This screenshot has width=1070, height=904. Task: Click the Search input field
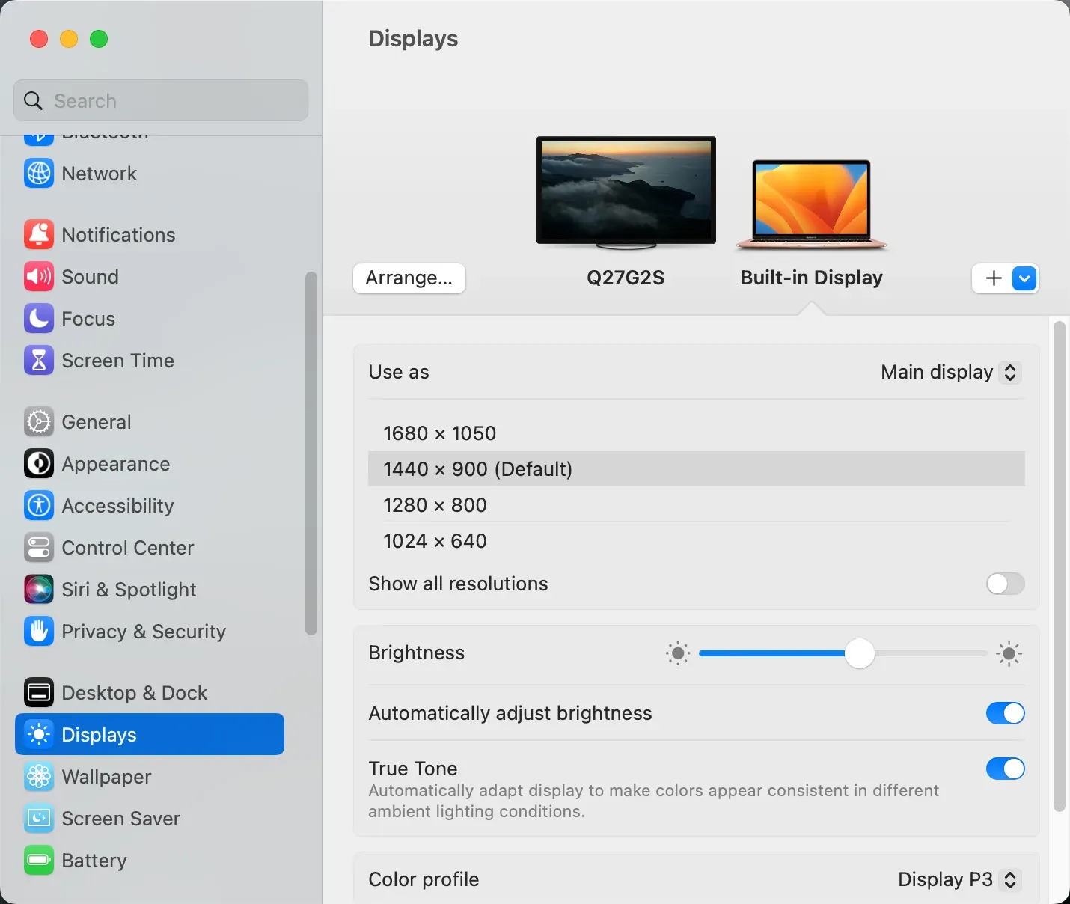161,100
